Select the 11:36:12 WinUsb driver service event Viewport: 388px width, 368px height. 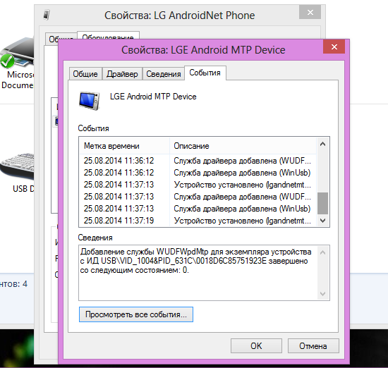198,173
